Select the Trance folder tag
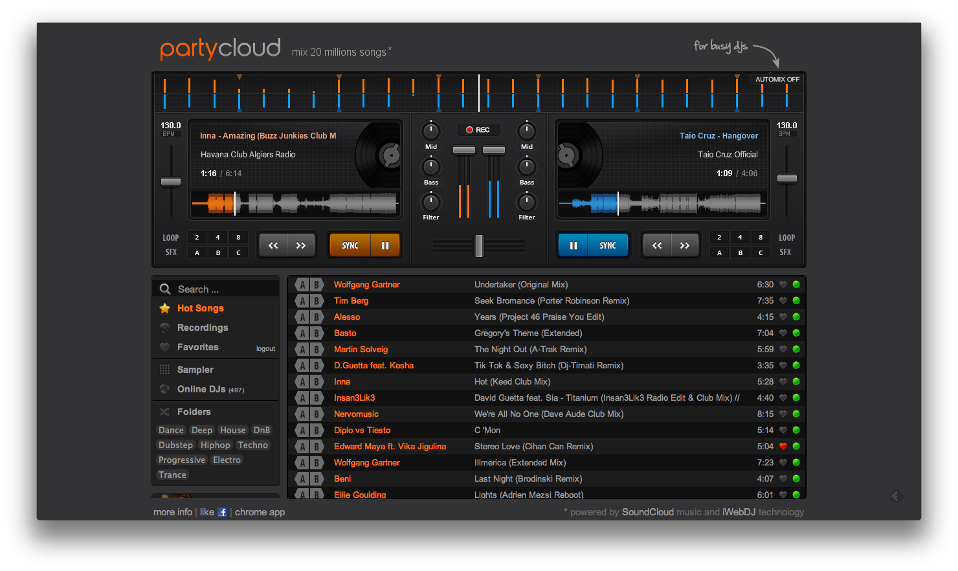This screenshot has height=571, width=958. coord(173,475)
